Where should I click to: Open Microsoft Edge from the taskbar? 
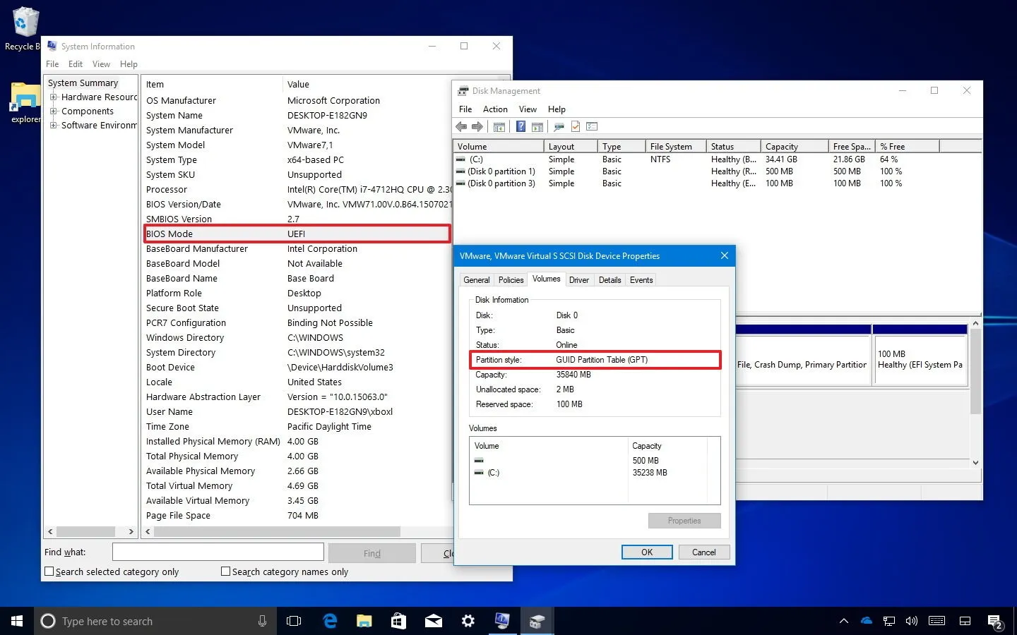330,621
